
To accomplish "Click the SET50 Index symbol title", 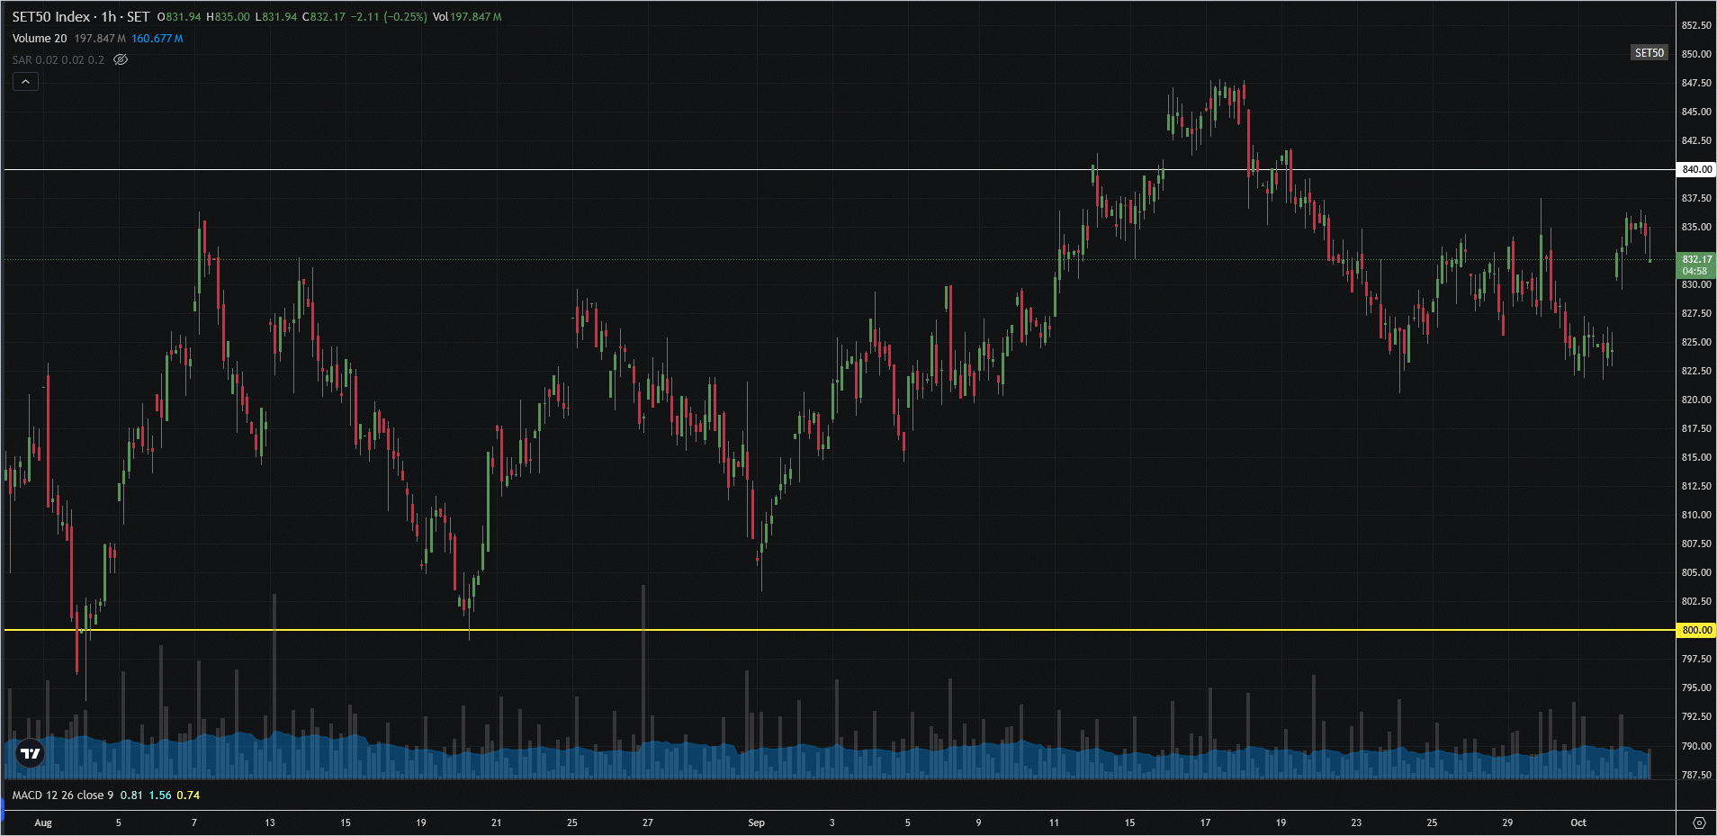I will (80, 17).
